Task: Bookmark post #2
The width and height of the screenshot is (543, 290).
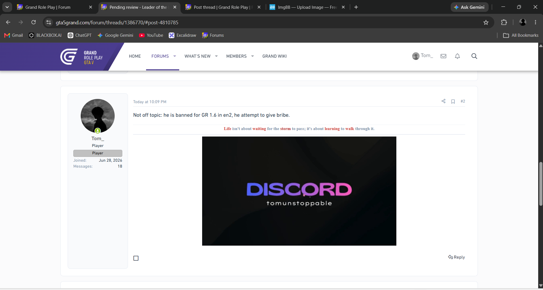Action: [x=453, y=101]
